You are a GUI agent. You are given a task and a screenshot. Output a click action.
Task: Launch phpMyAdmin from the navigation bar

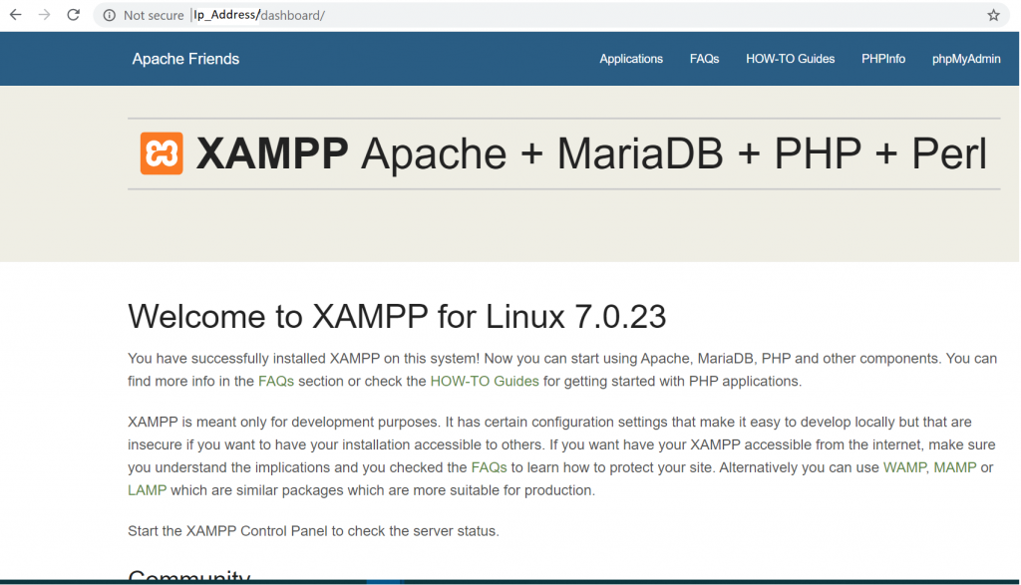pyautogui.click(x=966, y=59)
